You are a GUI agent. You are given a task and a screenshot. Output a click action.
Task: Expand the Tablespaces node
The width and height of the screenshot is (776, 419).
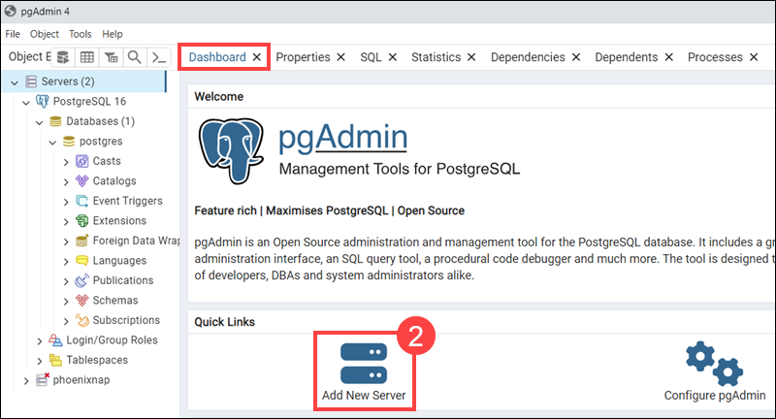tap(40, 361)
